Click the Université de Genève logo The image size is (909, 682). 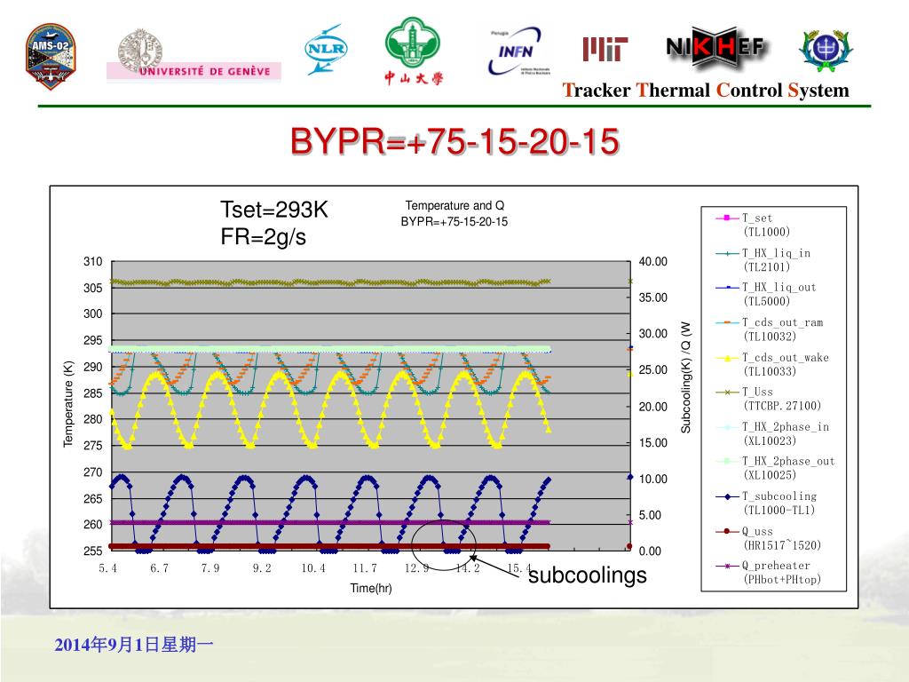click(194, 55)
